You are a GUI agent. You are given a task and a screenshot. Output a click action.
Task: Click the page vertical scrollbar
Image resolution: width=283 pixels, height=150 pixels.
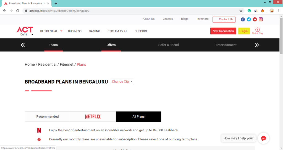click(x=281, y=36)
